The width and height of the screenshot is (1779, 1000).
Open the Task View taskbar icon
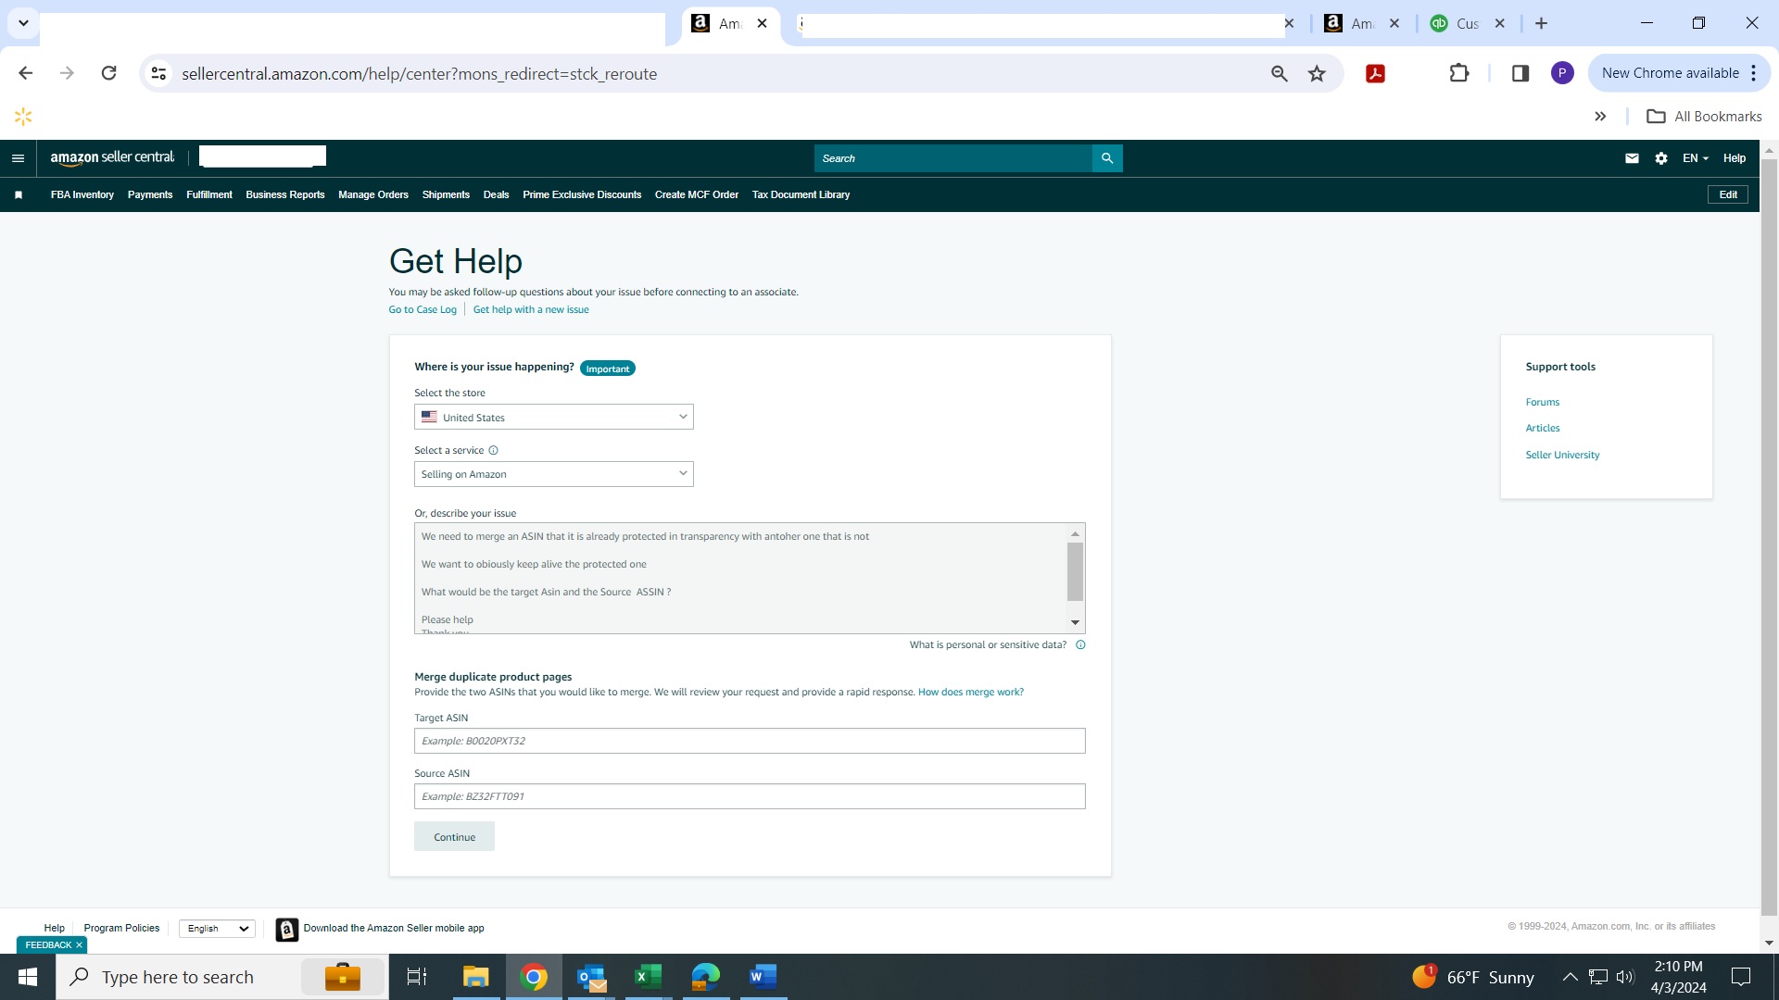pyautogui.click(x=417, y=977)
